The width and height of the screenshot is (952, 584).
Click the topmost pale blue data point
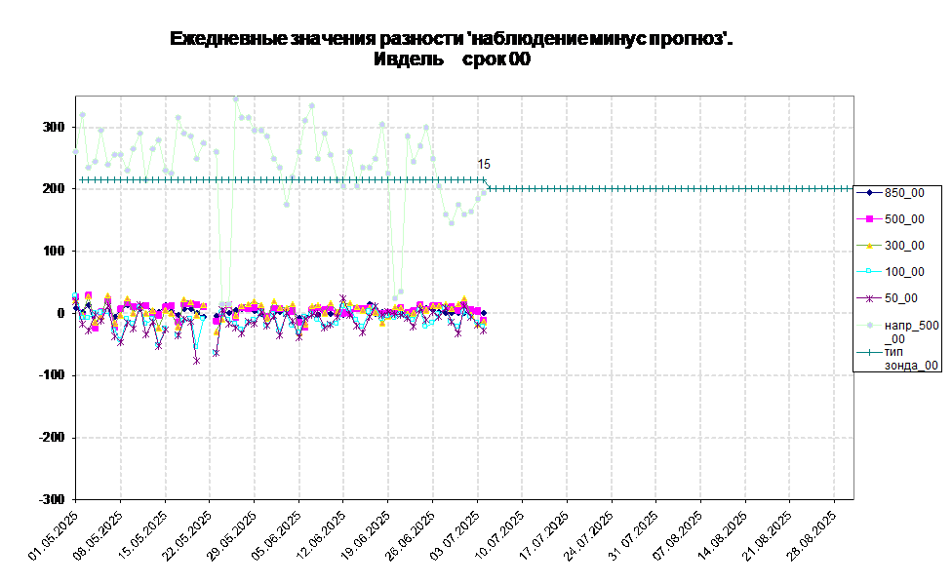235,98
